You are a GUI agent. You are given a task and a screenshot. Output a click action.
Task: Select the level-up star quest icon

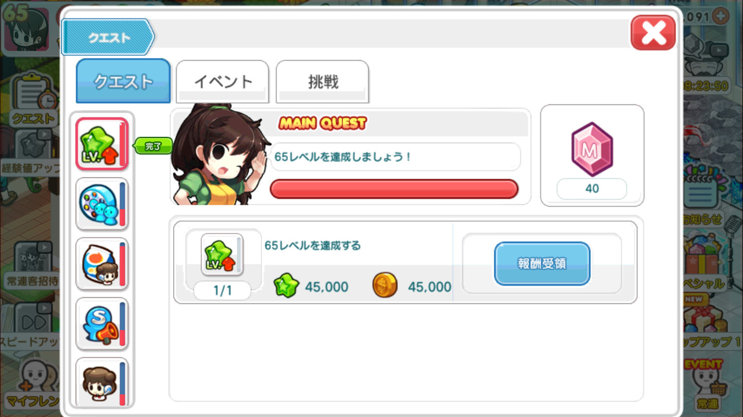point(102,144)
